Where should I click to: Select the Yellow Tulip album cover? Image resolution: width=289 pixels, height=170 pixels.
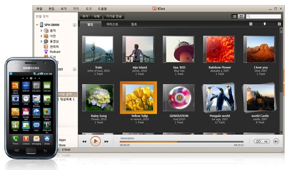point(138,98)
